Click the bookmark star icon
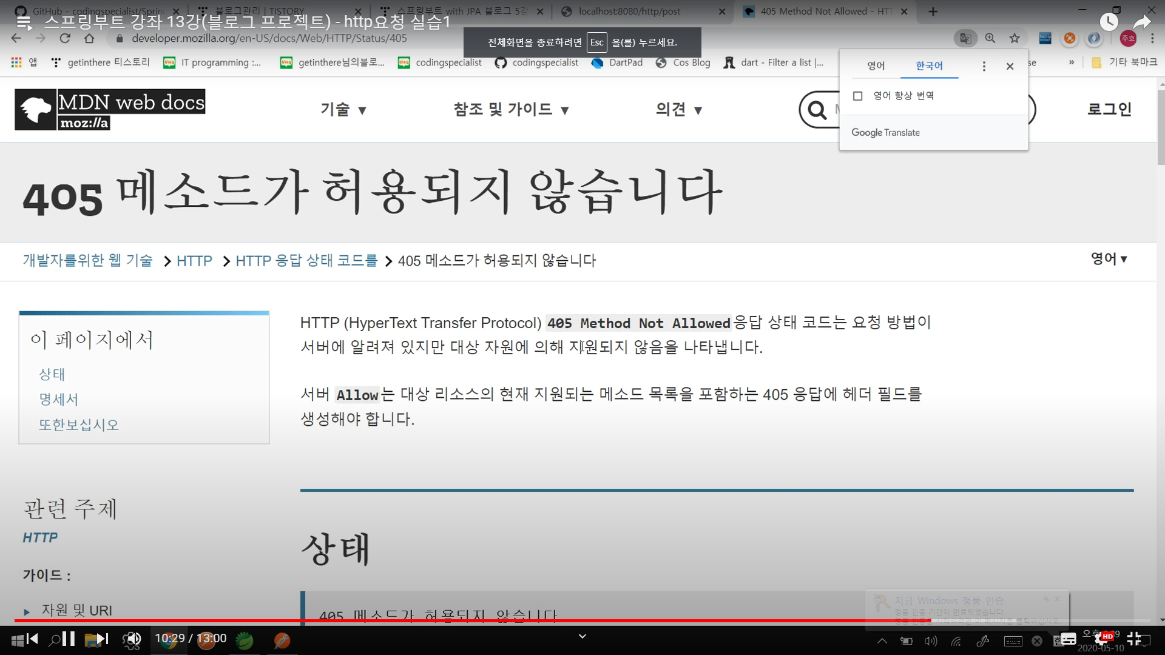1165x655 pixels. coord(1015,38)
